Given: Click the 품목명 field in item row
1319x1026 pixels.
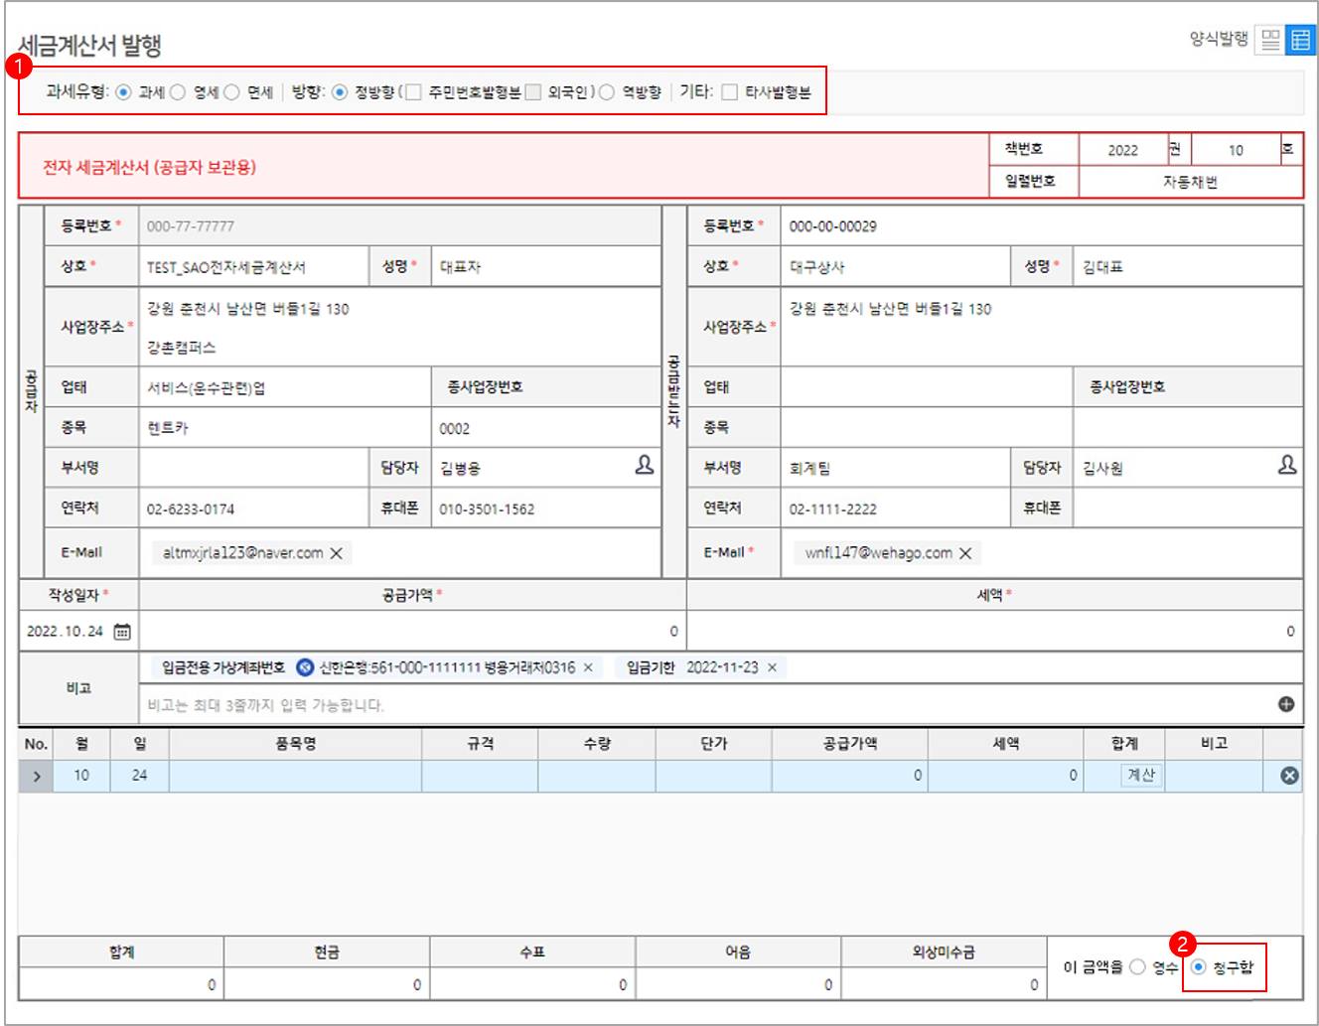Looking at the screenshot, I should (294, 775).
